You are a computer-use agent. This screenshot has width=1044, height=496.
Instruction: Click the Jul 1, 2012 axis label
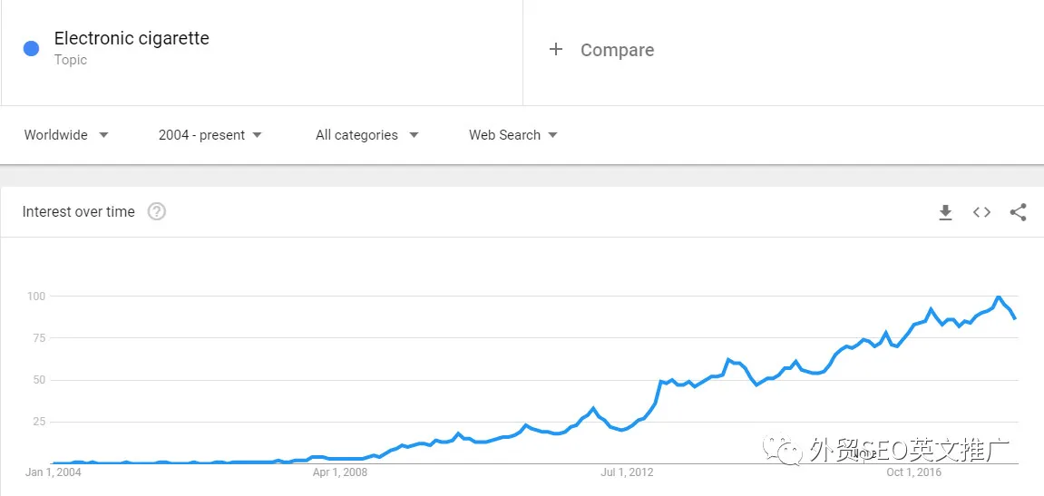627,472
